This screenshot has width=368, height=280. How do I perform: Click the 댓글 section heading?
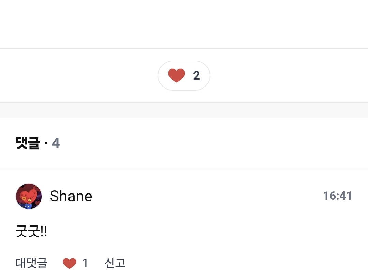pyautogui.click(x=28, y=143)
